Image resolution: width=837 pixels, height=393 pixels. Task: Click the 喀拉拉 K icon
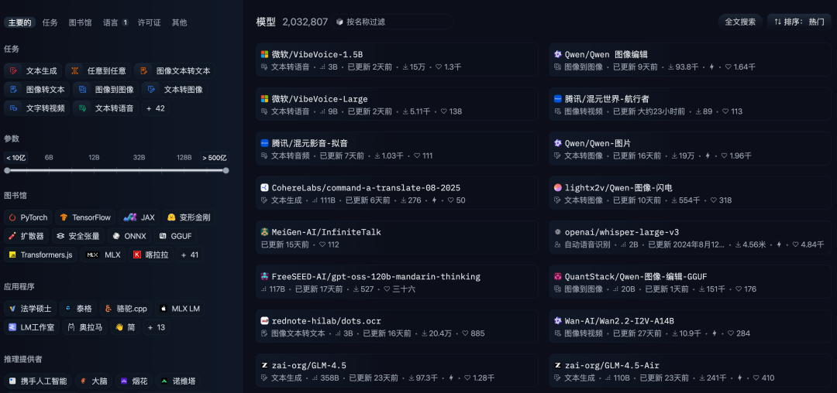(x=136, y=255)
